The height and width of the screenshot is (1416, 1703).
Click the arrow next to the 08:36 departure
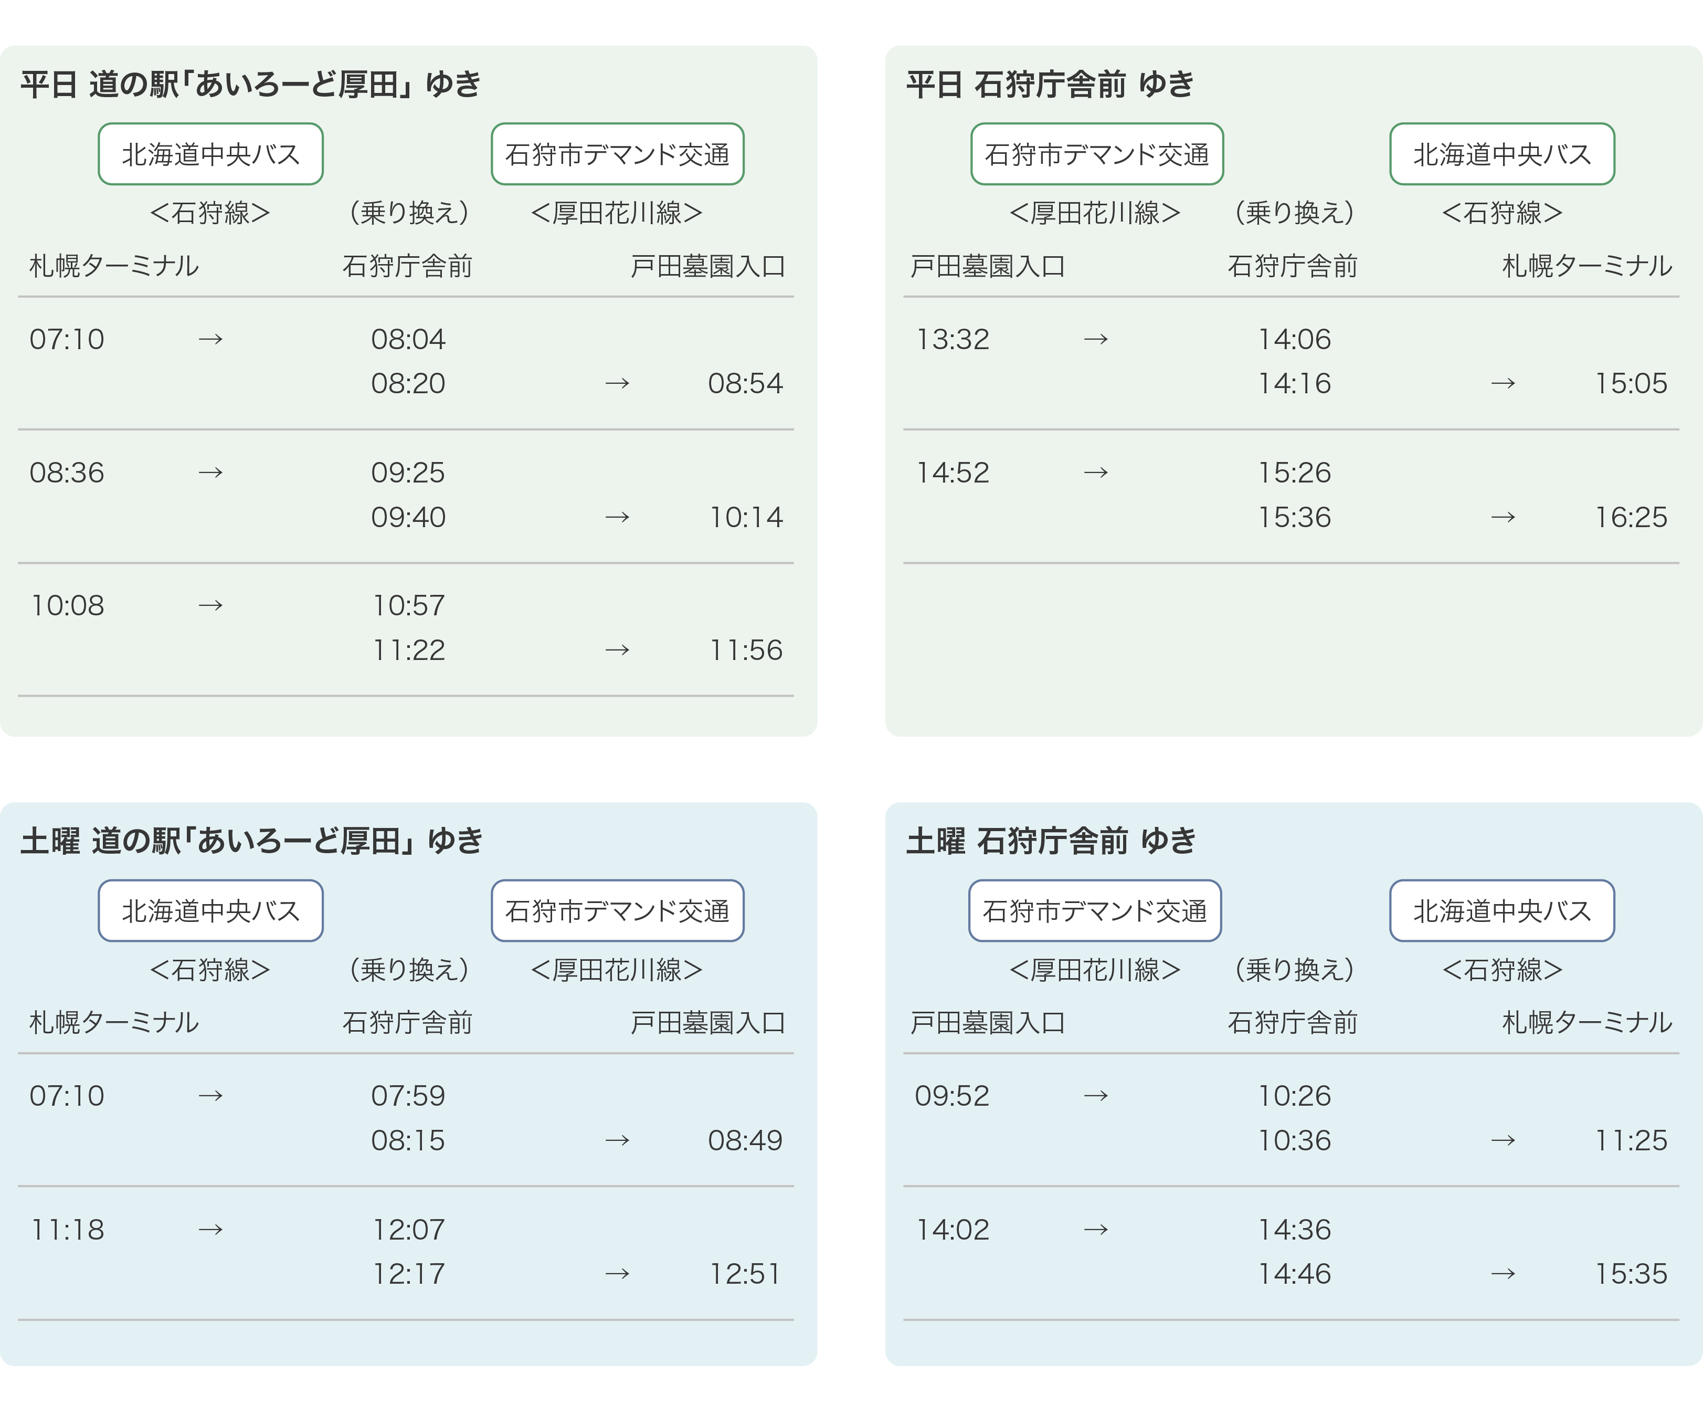coord(211,473)
